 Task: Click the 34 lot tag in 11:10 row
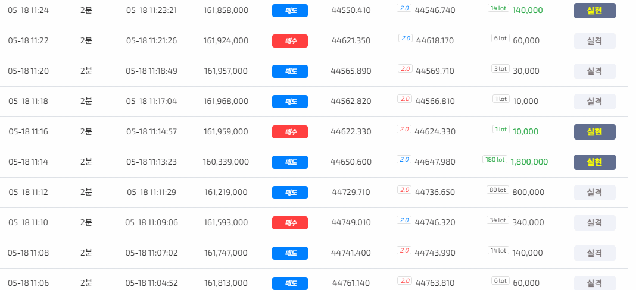pyautogui.click(x=498, y=220)
